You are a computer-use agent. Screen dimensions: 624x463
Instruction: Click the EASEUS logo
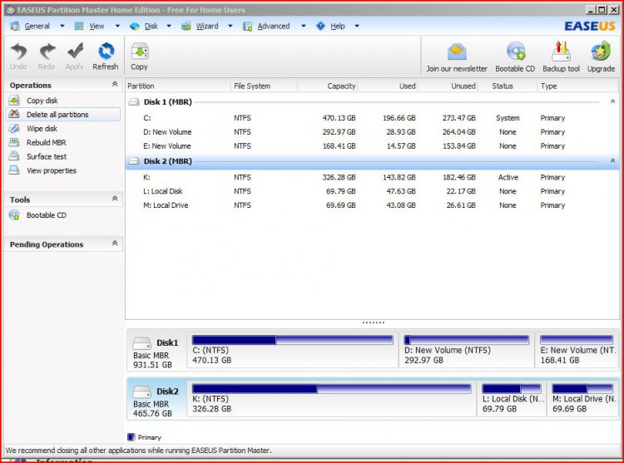click(x=590, y=27)
